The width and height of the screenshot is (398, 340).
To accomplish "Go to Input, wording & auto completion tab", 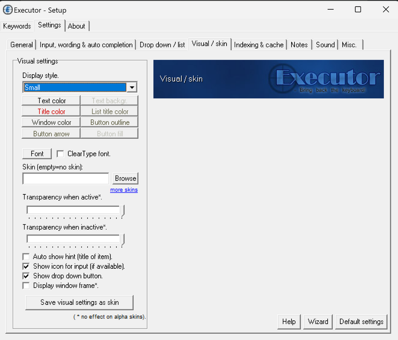I will [86, 45].
